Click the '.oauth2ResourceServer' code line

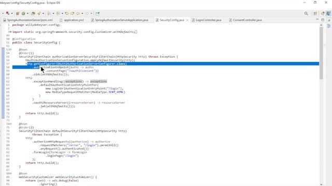click(x=79, y=103)
